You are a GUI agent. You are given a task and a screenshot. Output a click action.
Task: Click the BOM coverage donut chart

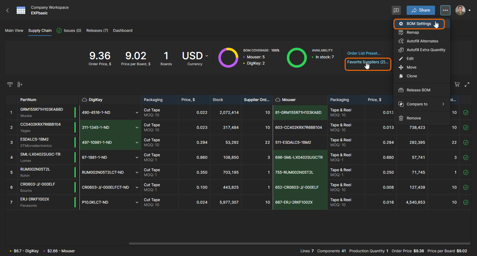point(228,58)
